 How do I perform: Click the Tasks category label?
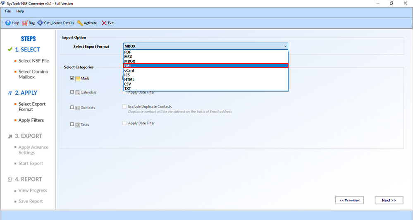pyautogui.click(x=85, y=124)
